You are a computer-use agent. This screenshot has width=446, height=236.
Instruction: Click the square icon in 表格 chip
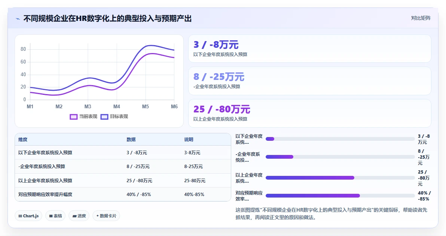click(x=51, y=216)
